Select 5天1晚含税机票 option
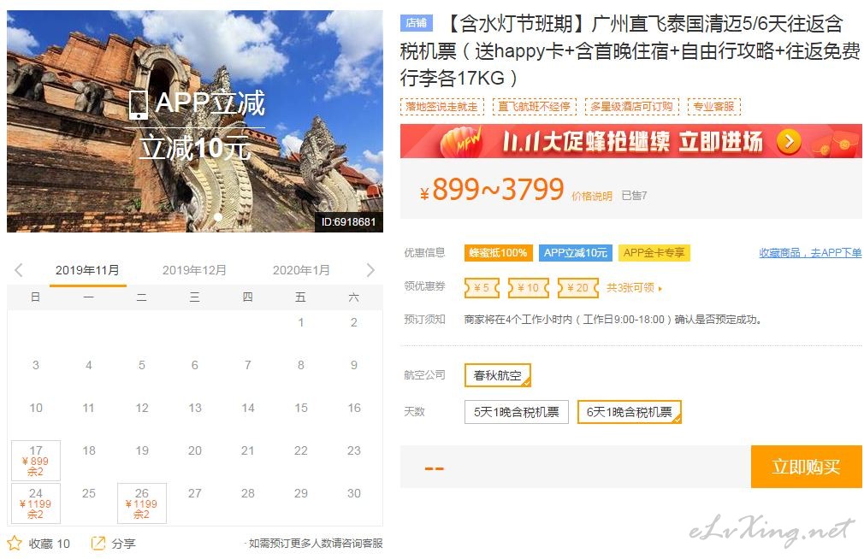This screenshot has height=559, width=864. point(517,412)
